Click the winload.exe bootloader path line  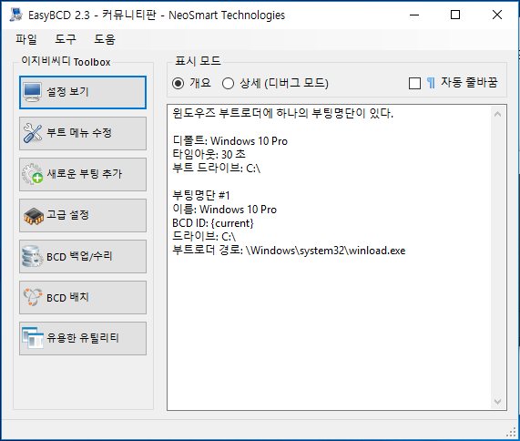pyautogui.click(x=289, y=251)
